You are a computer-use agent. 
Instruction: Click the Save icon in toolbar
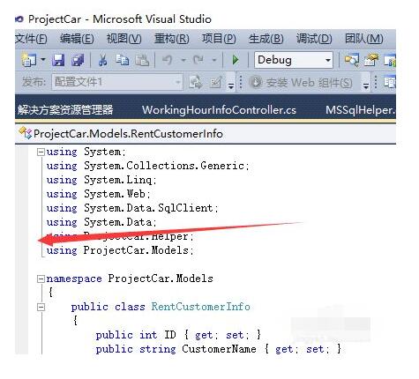58,60
